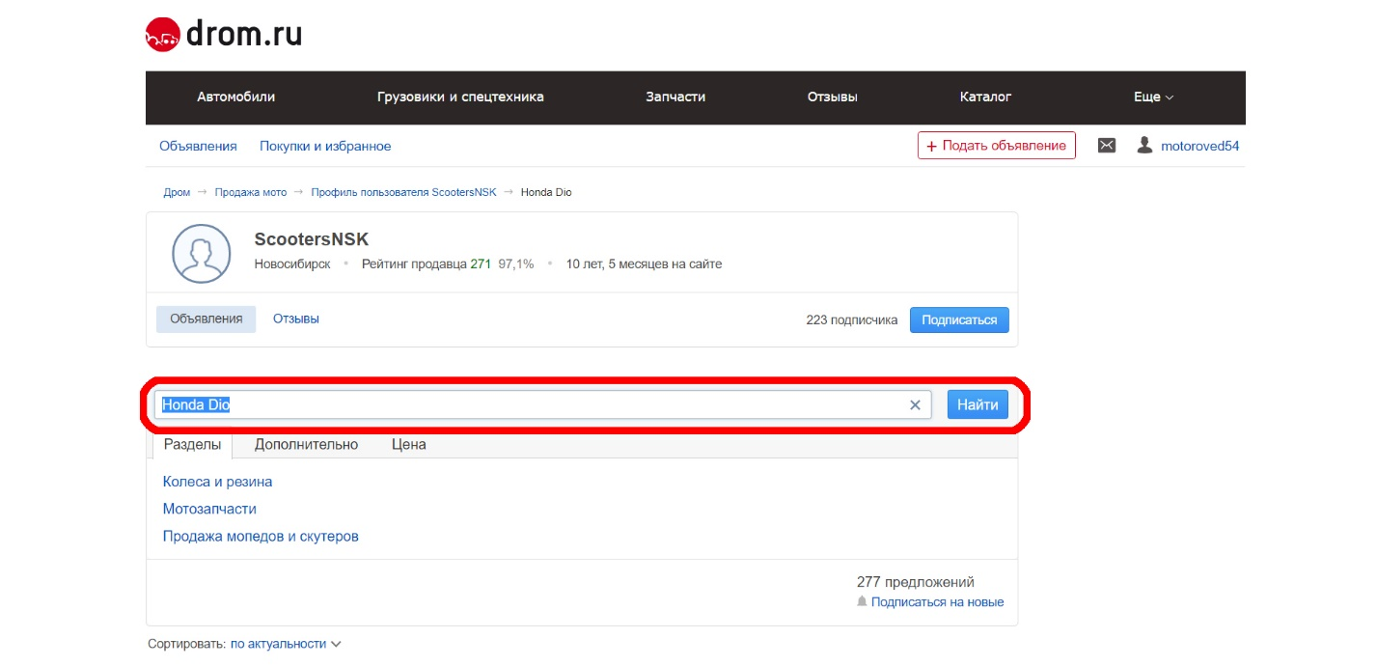Open the Цена filter tab
Image resolution: width=1377 pixels, height=666 pixels.
[x=409, y=444]
